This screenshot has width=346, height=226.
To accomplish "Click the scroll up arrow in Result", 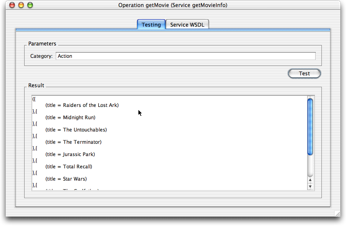I will [310, 180].
